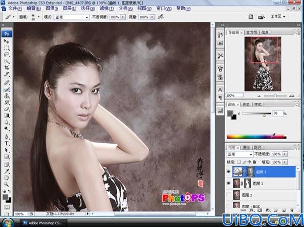Click the Windows Start button

click(x=7, y=223)
